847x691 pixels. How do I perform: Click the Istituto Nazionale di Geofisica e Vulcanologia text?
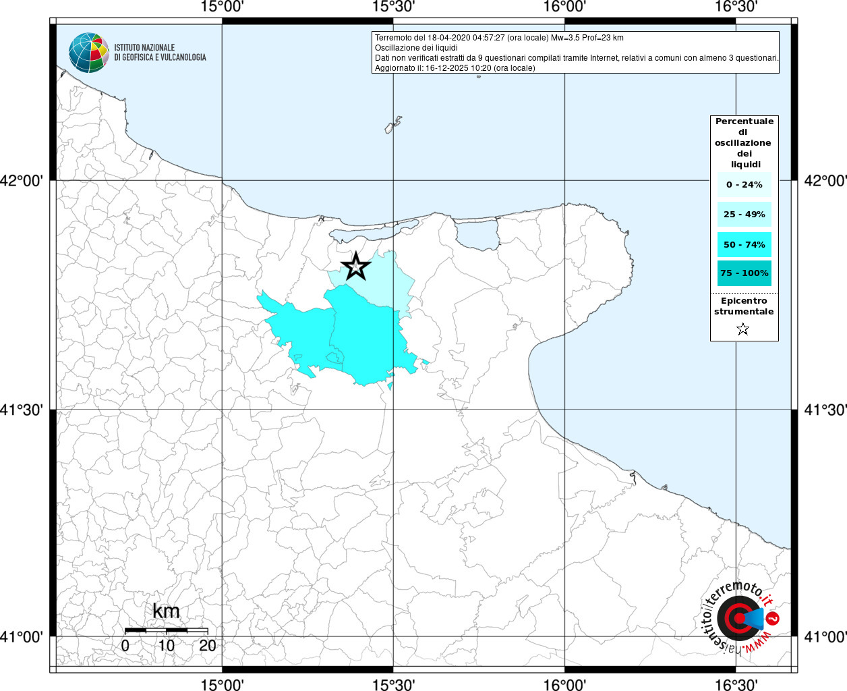click(160, 53)
